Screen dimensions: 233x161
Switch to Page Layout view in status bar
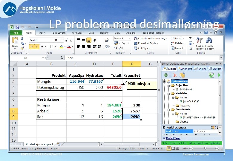[x=173, y=148]
